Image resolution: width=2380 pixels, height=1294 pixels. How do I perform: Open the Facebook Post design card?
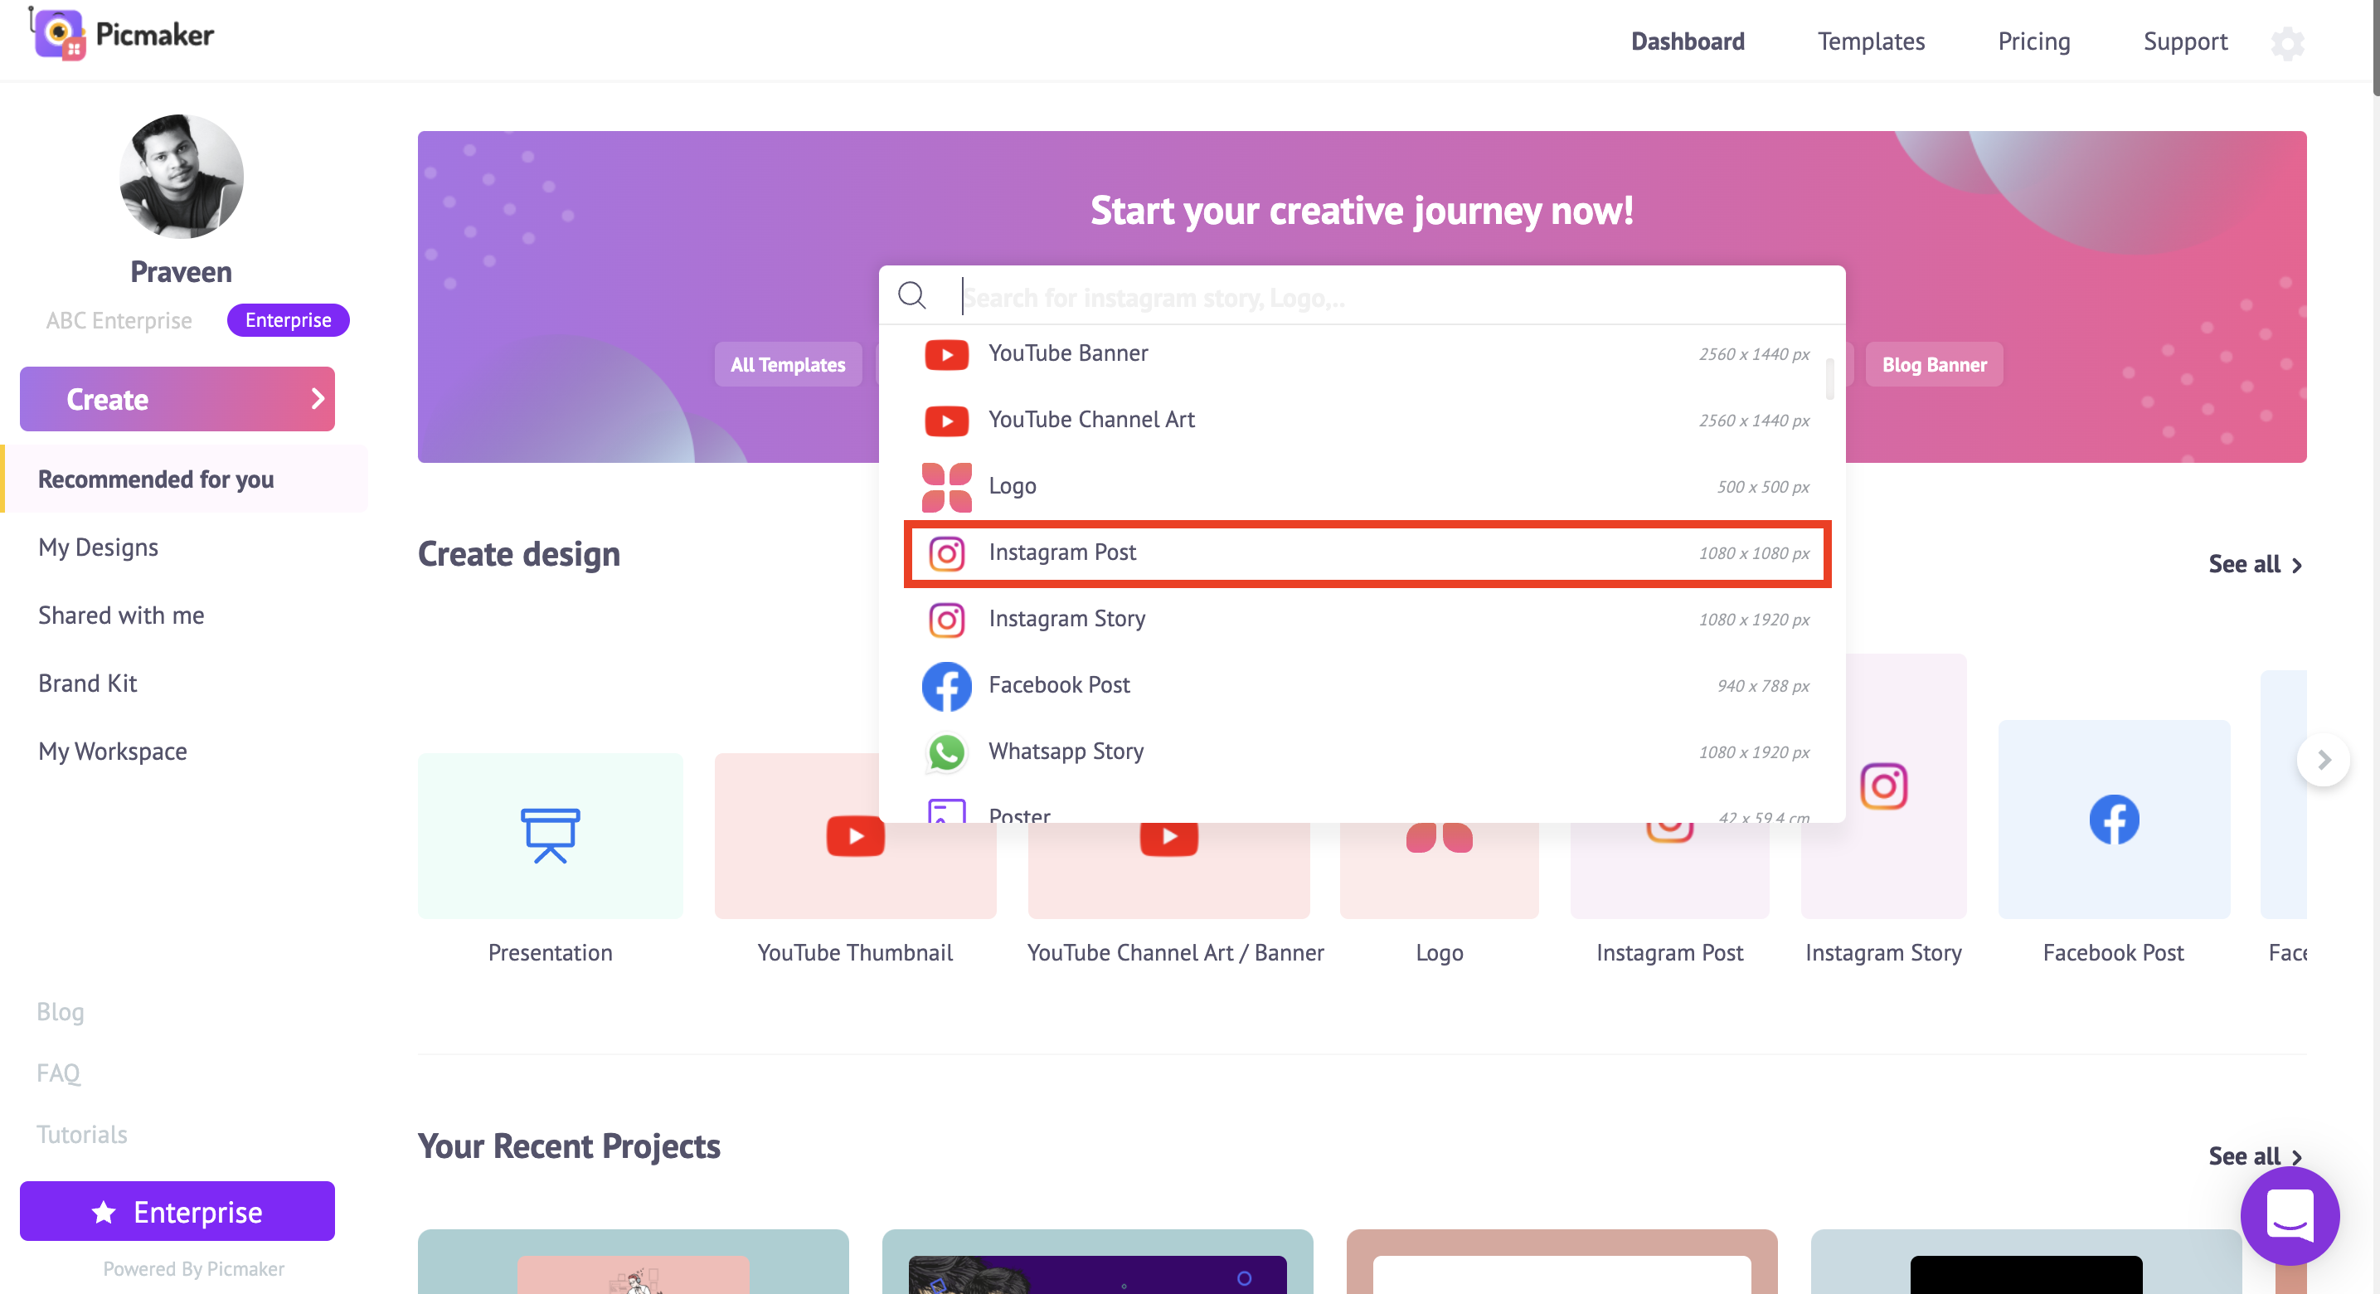coord(2113,819)
